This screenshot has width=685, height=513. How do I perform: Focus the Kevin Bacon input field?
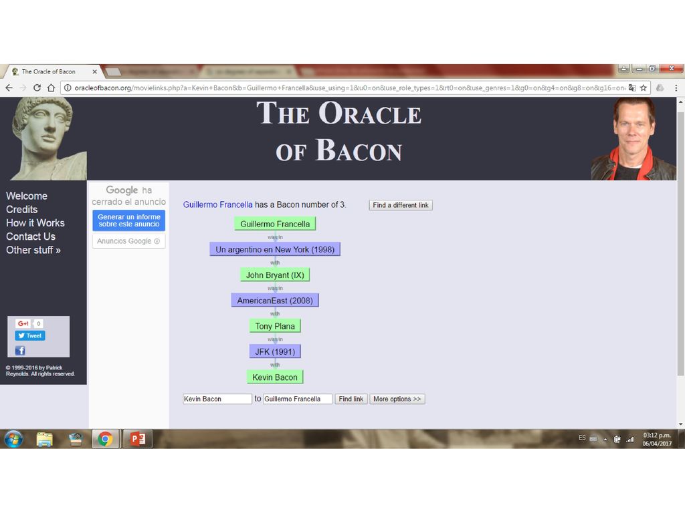pos(217,399)
